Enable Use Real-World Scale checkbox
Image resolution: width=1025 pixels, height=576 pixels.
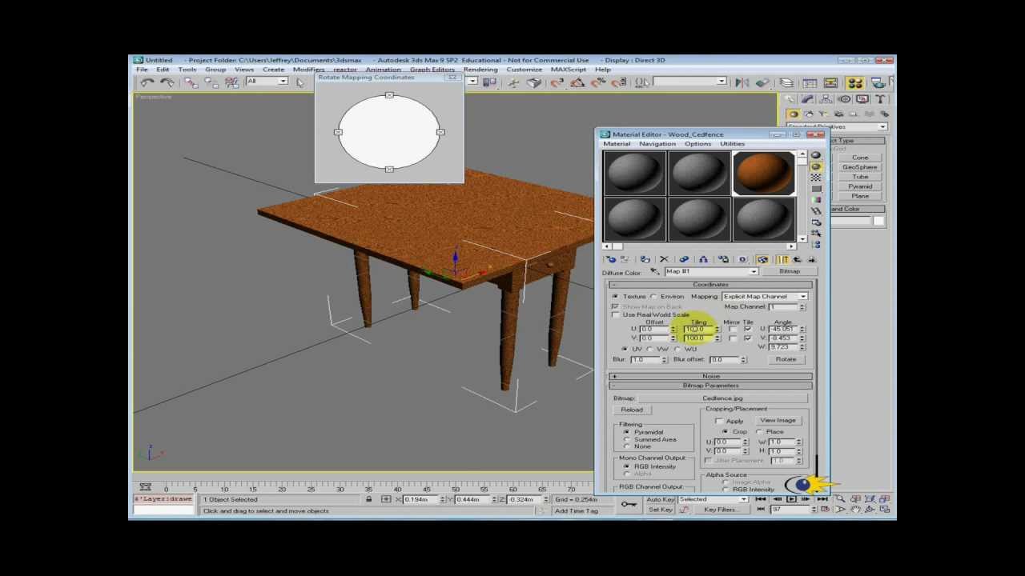[x=616, y=314]
